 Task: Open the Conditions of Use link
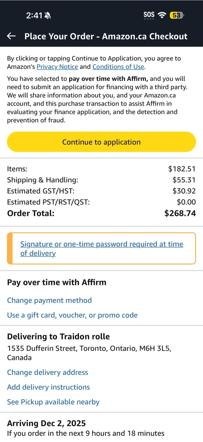[x=118, y=67]
